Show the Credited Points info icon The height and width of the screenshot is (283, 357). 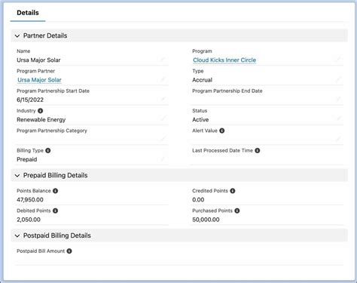(233, 191)
